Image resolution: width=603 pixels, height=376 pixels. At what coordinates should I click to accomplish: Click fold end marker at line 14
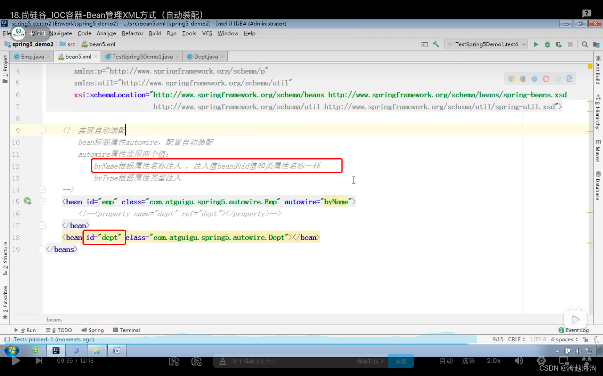point(42,190)
